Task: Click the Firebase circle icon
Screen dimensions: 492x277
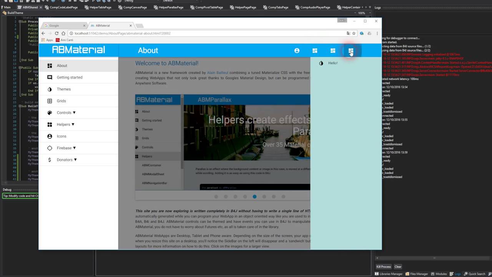Action: click(50, 148)
